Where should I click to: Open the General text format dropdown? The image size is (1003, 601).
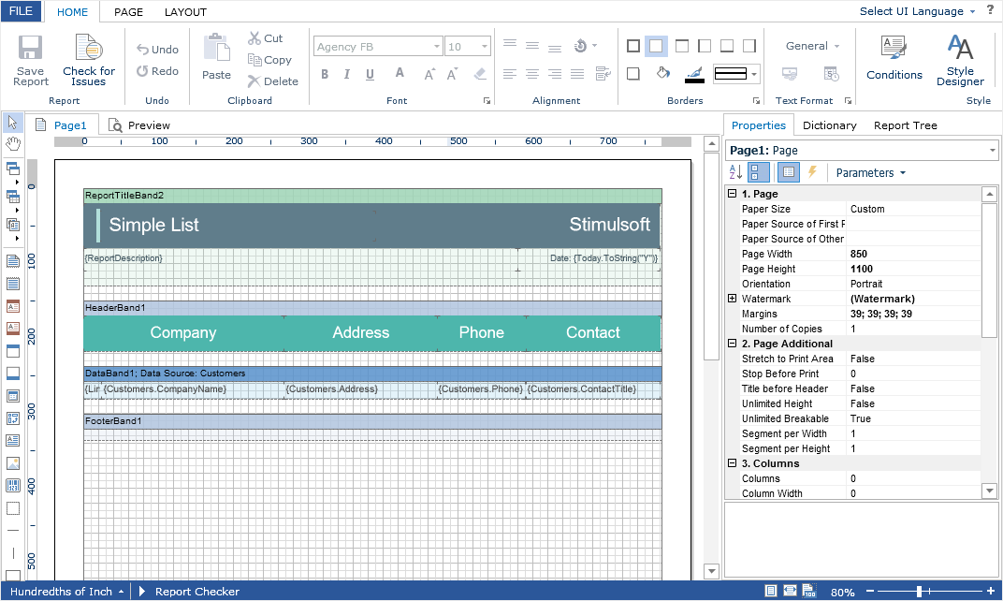[x=812, y=46]
